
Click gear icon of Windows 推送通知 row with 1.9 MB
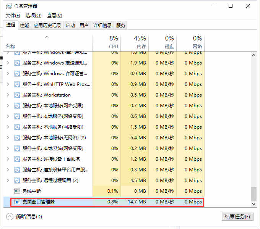click(17, 63)
